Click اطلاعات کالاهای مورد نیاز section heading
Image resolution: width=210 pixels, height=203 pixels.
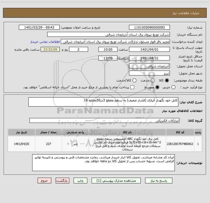[182, 111]
